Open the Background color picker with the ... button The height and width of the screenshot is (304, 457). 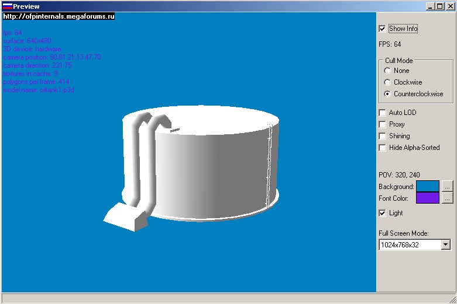coord(447,187)
